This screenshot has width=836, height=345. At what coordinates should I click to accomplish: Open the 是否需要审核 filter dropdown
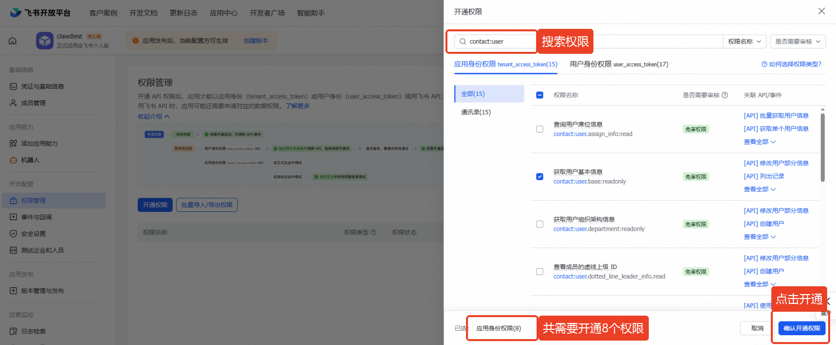coord(798,42)
